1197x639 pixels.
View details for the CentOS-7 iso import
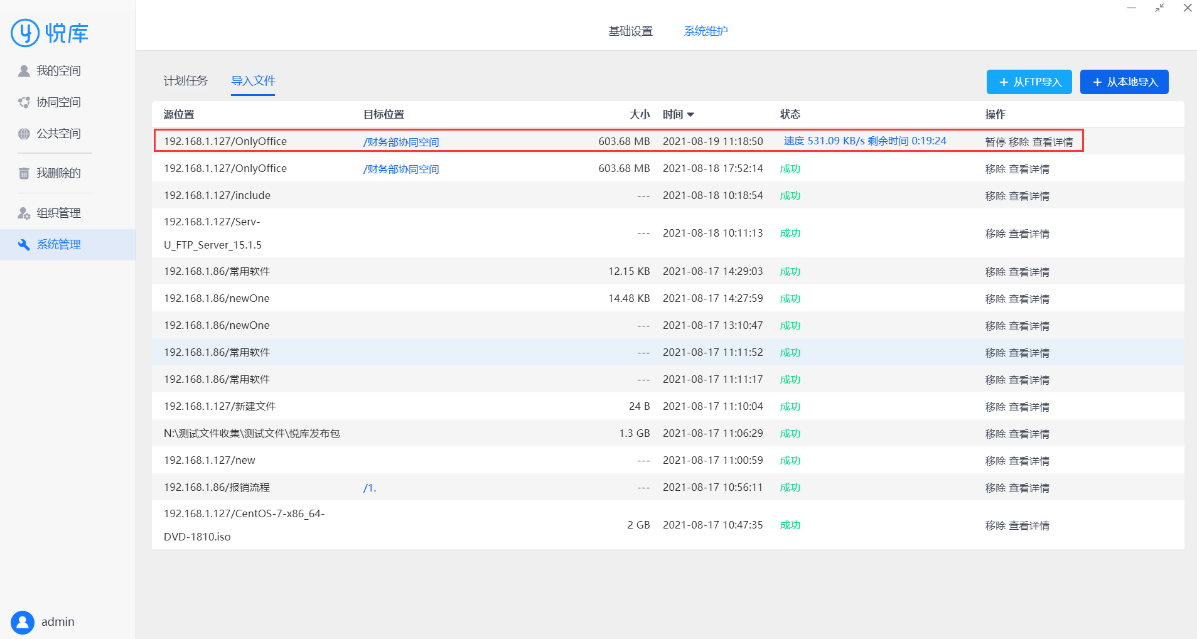click(1029, 525)
